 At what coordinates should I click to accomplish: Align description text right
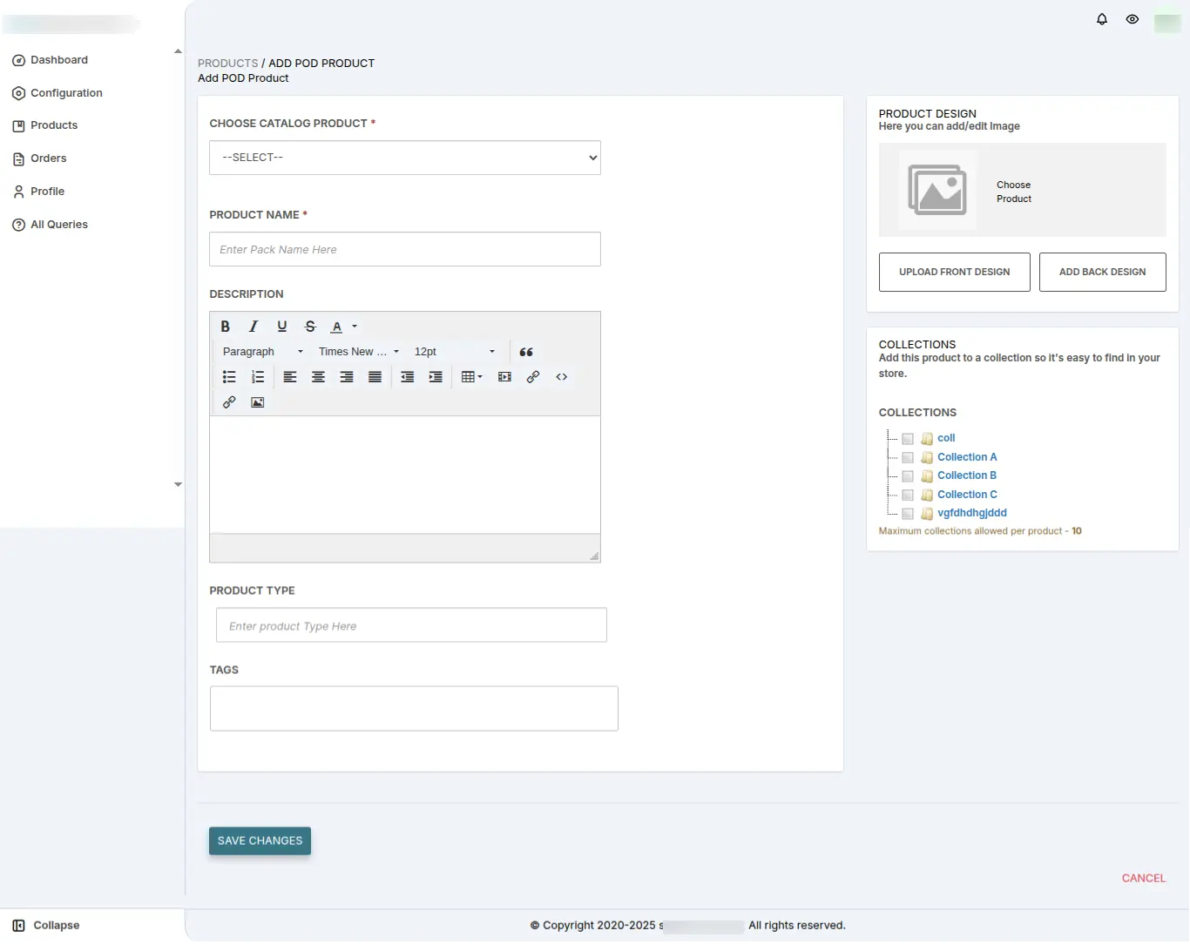coord(347,377)
